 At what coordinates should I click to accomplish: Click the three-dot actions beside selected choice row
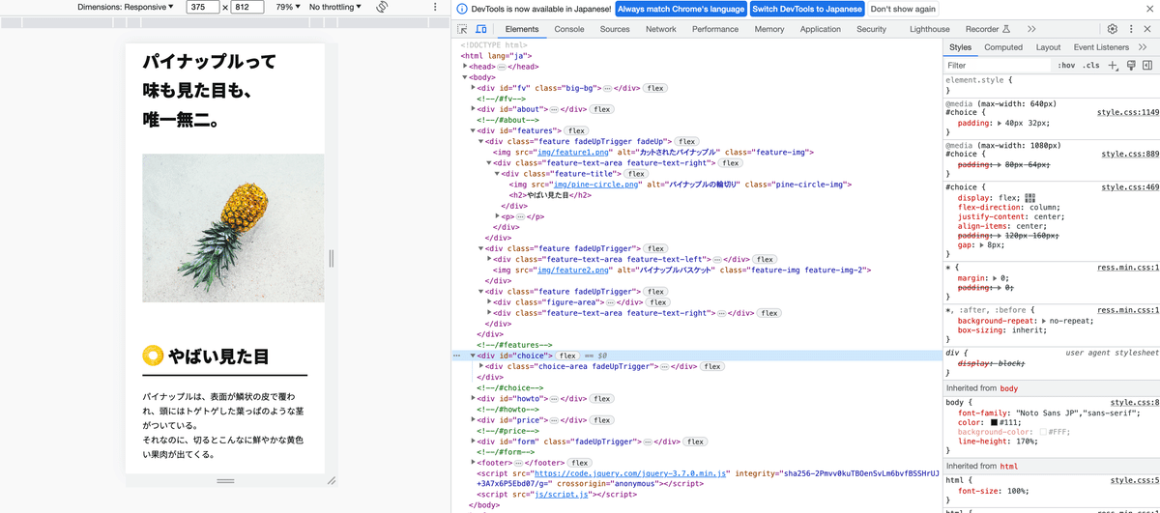[457, 356]
